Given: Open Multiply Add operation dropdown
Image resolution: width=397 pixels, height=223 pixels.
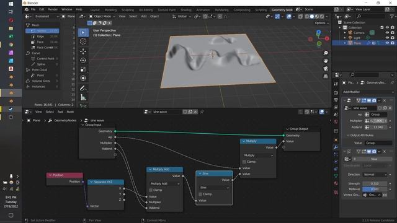Looking at the screenshot, I should [x=164, y=183].
